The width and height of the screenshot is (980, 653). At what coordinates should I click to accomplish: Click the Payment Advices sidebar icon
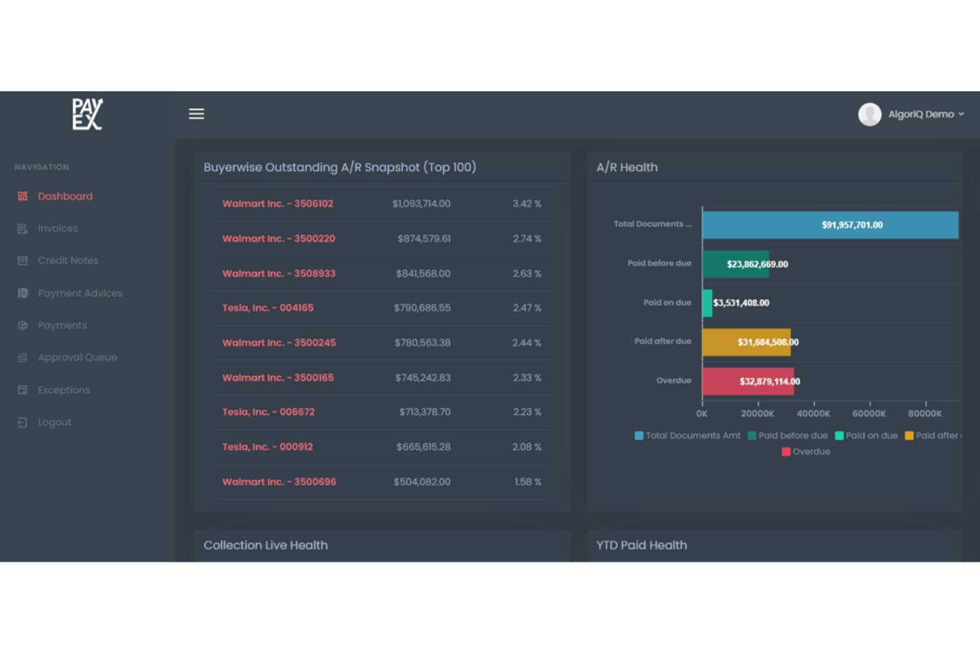coord(23,293)
